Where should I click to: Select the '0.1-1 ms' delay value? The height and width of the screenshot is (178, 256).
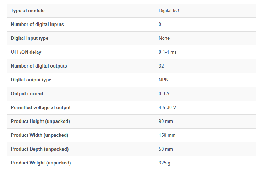(168, 52)
